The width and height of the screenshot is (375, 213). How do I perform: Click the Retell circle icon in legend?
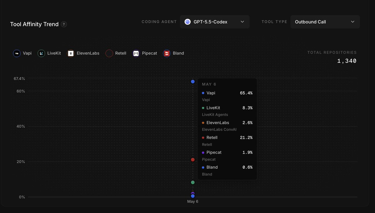coord(109,53)
